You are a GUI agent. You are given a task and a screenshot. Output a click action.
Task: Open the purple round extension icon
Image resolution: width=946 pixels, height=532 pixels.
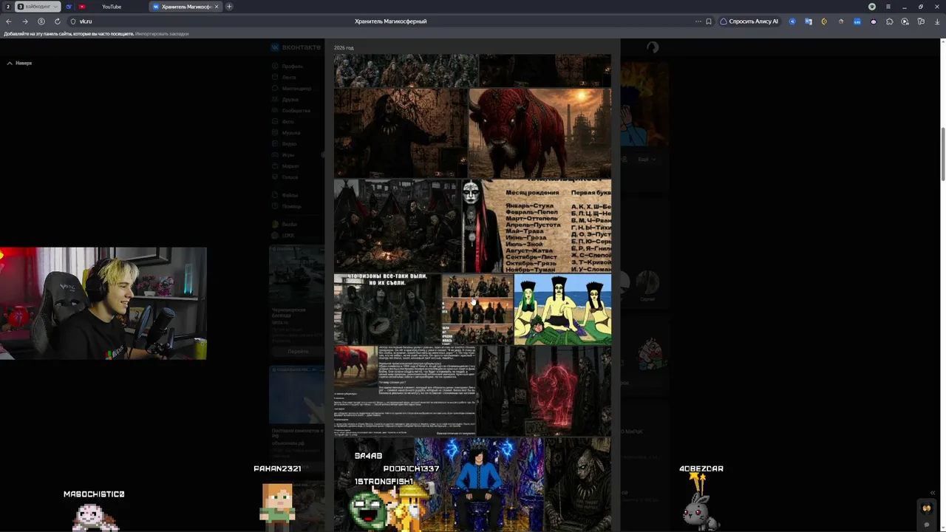click(874, 21)
